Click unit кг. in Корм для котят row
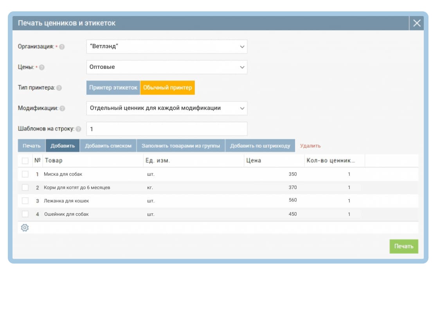Viewport: 441px width, 317px height. (150, 187)
